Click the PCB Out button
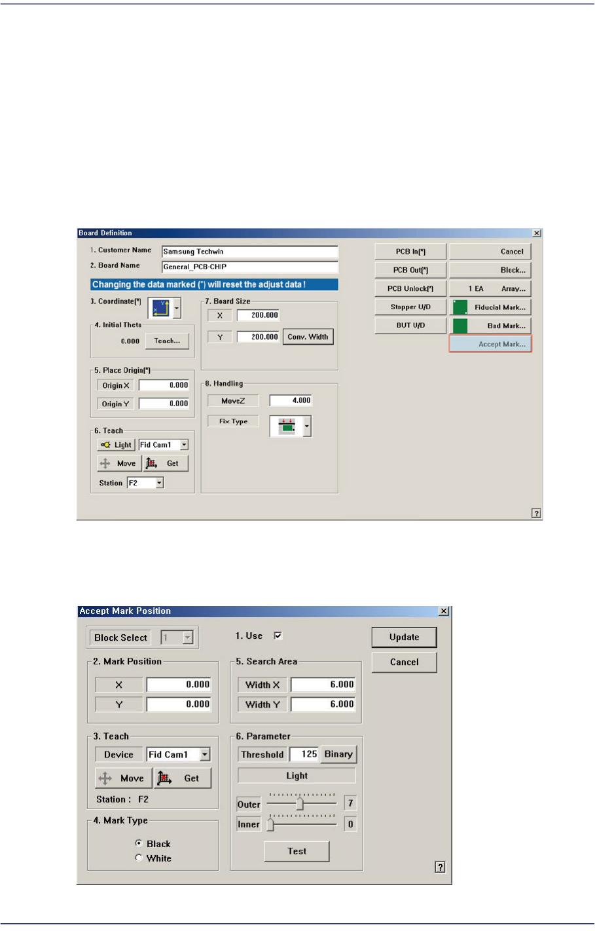This screenshot has width=595, height=931. coord(410,270)
